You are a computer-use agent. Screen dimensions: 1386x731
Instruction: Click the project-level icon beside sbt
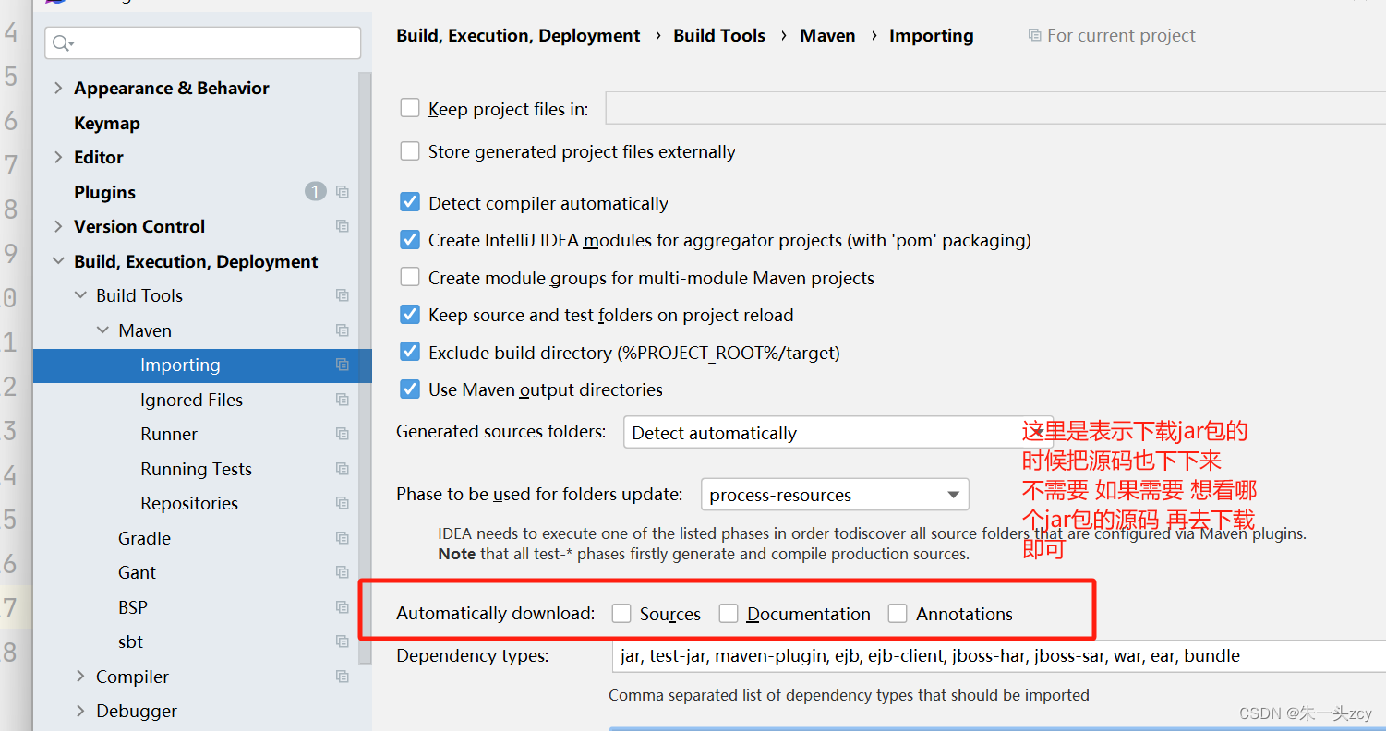pyautogui.click(x=343, y=641)
